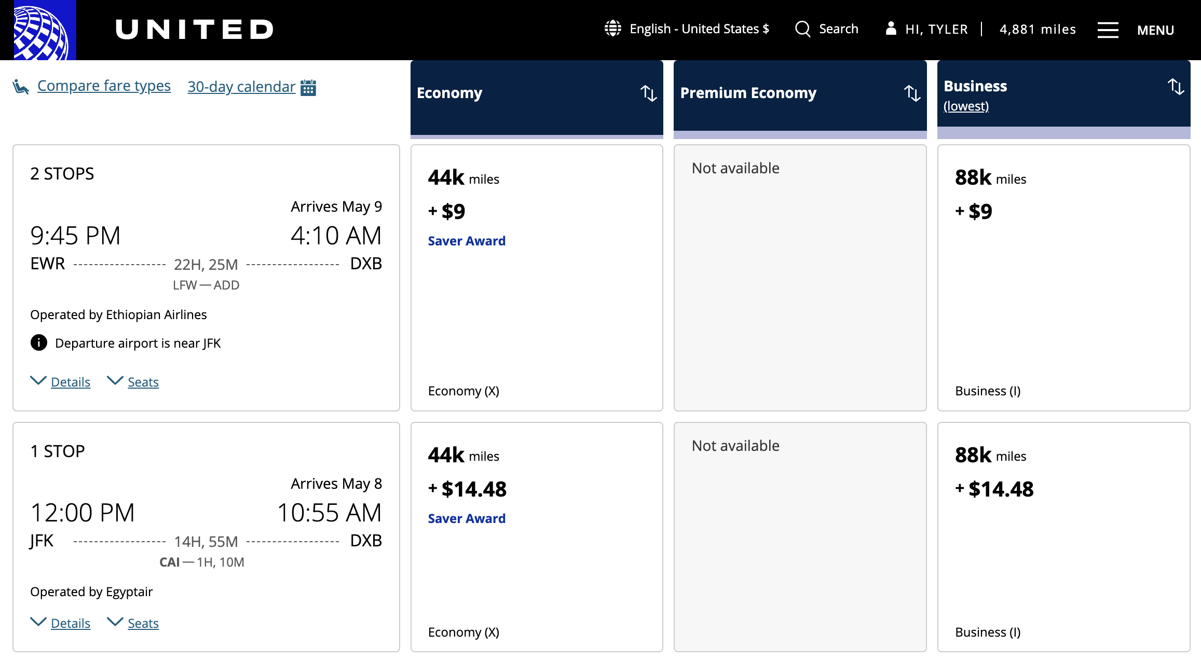Expand Details chevron for Ethiopian Airlines flight
This screenshot has height=660, width=1201.
pos(38,381)
